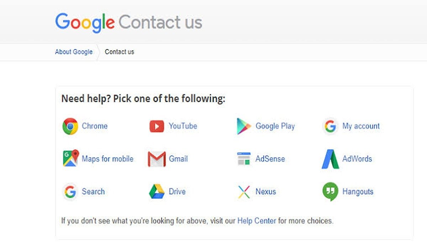Select the Nexus X icon
Viewport: 427px width, 249px height.
click(244, 192)
